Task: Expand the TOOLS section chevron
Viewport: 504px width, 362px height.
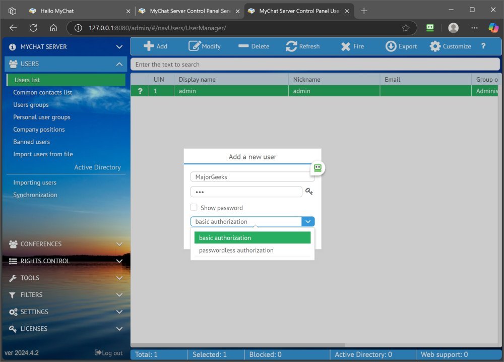Action: click(119, 278)
